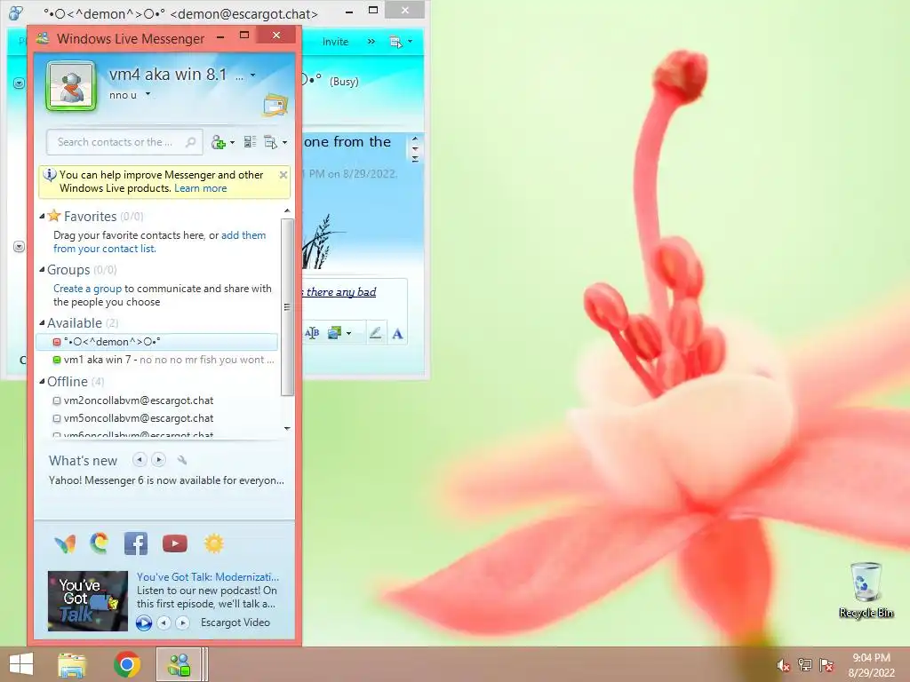Expand more toolbar options chevron in chat window
The image size is (910, 682).
coord(371,42)
